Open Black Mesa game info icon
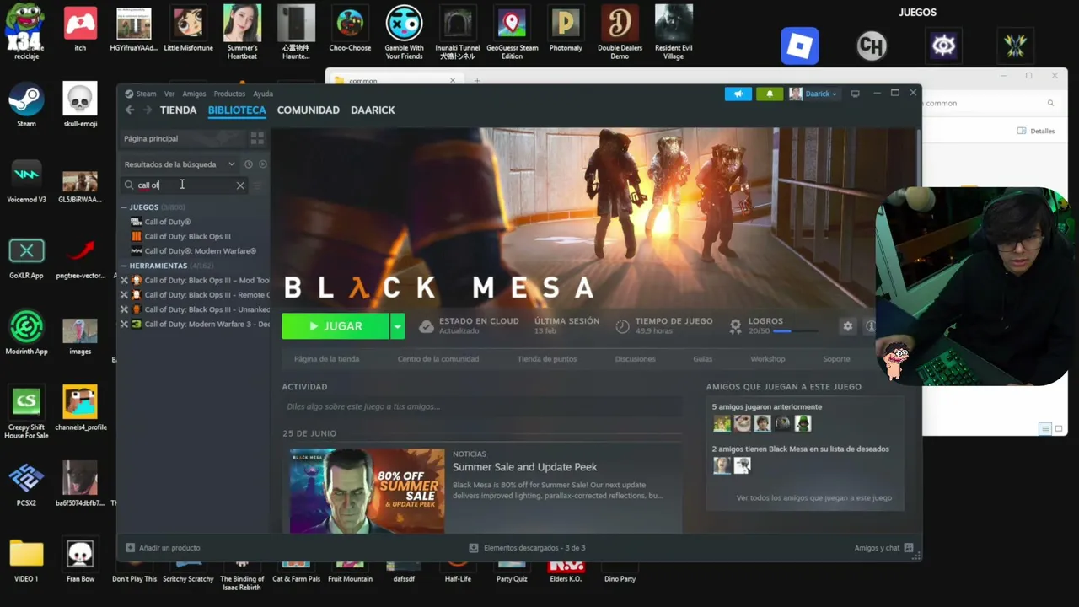This screenshot has height=607, width=1079. click(x=871, y=326)
